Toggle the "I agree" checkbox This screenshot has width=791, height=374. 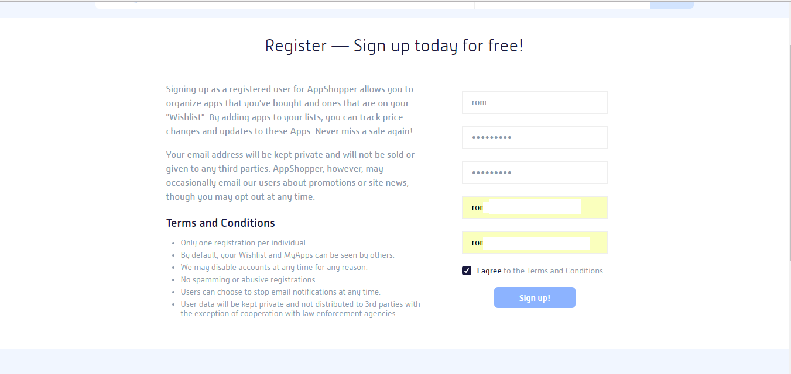point(467,270)
